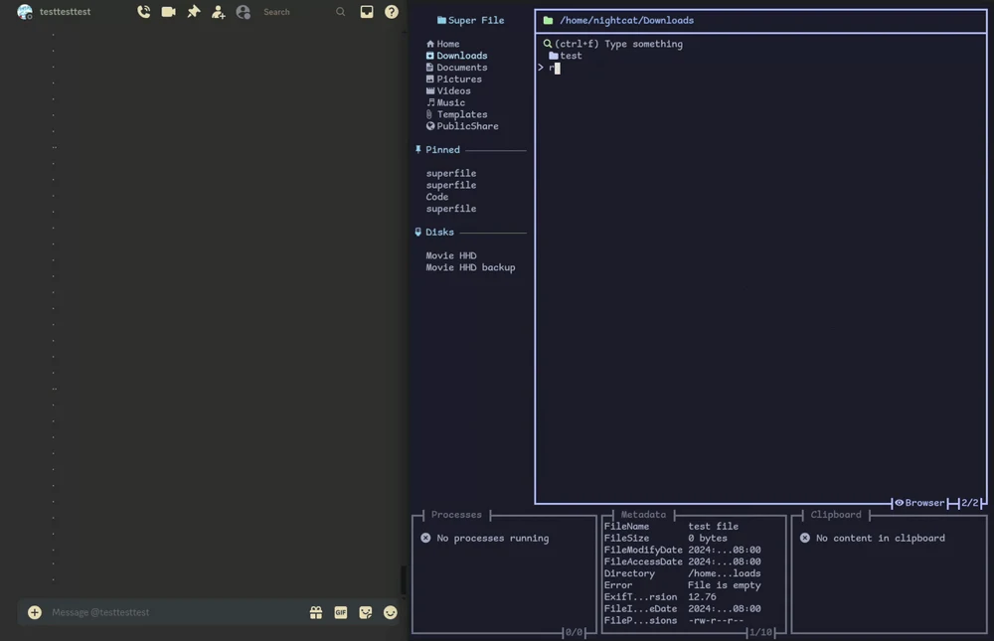
Task: Open Pictures in the sidebar
Action: click(x=454, y=80)
